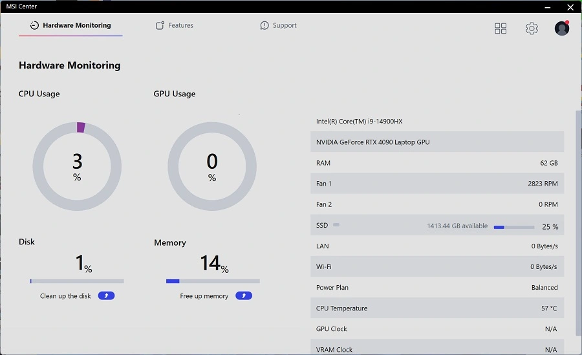Click the user profile avatar
582x355 pixels.
[x=562, y=28]
